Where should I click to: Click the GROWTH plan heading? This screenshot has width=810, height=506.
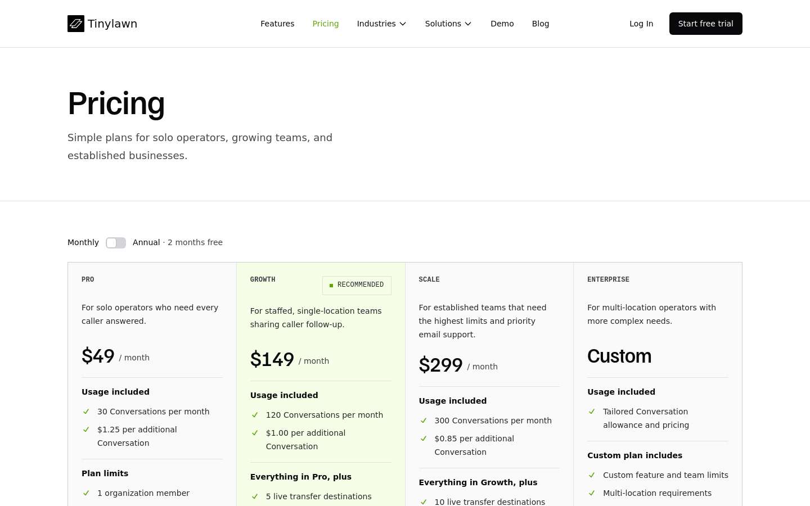pyautogui.click(x=263, y=279)
